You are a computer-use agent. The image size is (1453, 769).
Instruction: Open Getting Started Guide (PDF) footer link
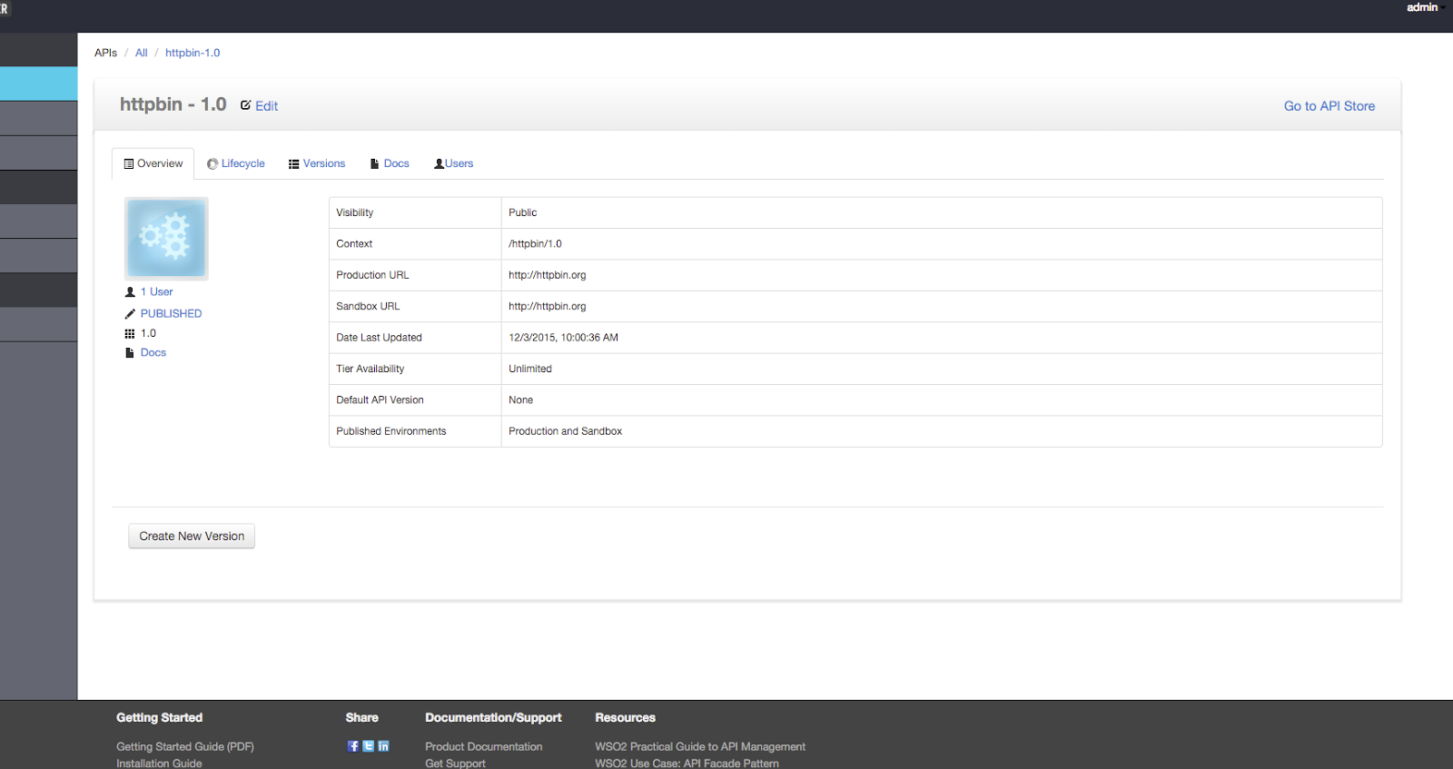click(185, 746)
